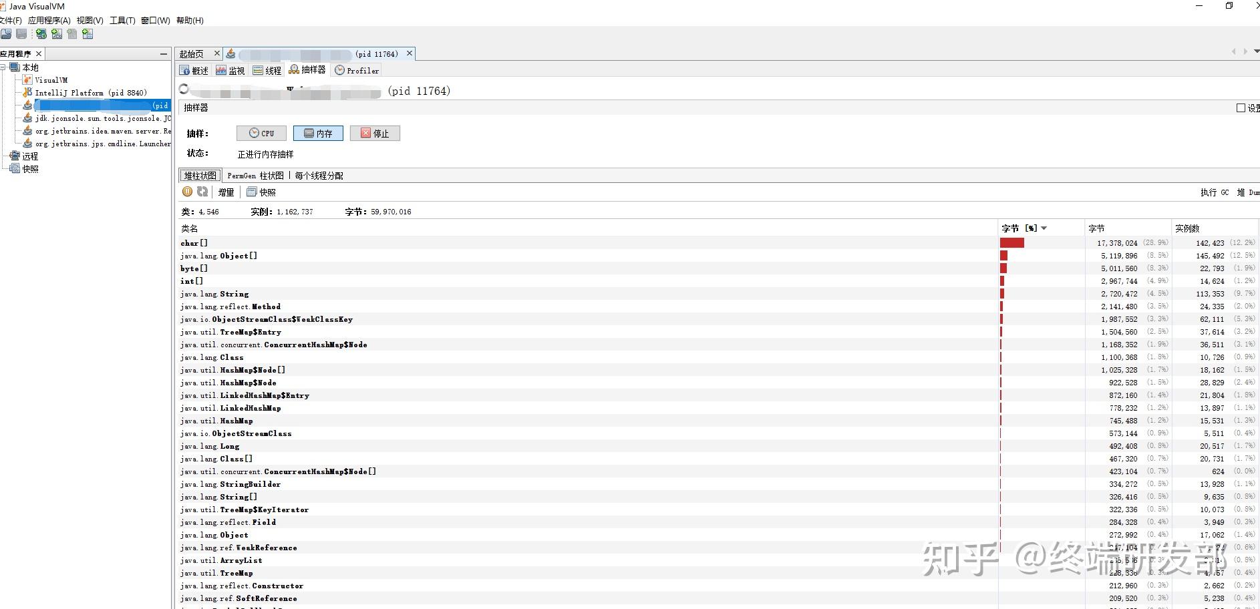Switch to the 线程 (Threads) tab

(x=267, y=70)
